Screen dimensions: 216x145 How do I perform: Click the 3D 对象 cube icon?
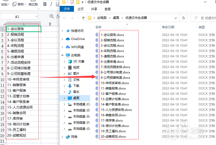[x=70, y=61]
